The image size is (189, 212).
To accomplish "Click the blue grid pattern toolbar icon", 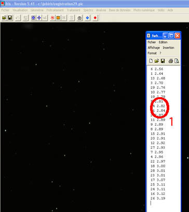I will click(x=33, y=18).
